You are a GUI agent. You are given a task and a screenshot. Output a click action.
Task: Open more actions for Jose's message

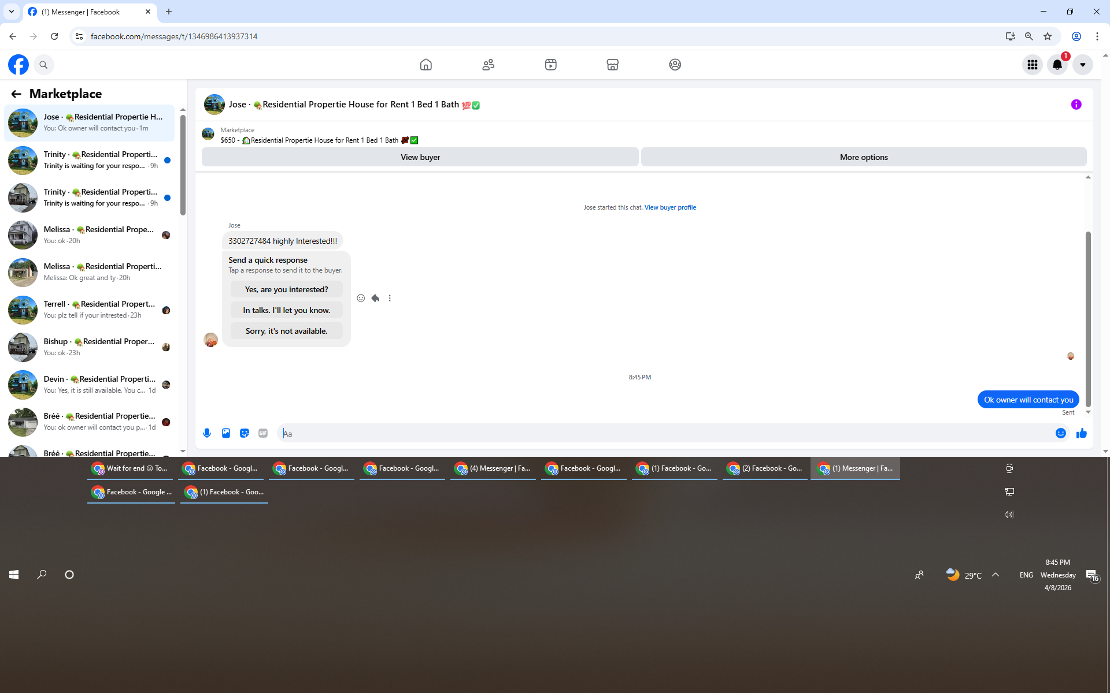[390, 298]
